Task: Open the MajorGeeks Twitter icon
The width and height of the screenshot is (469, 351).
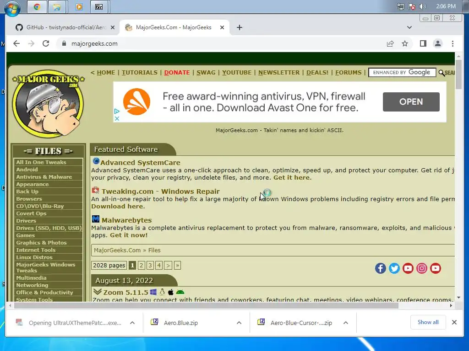Action: click(x=394, y=268)
